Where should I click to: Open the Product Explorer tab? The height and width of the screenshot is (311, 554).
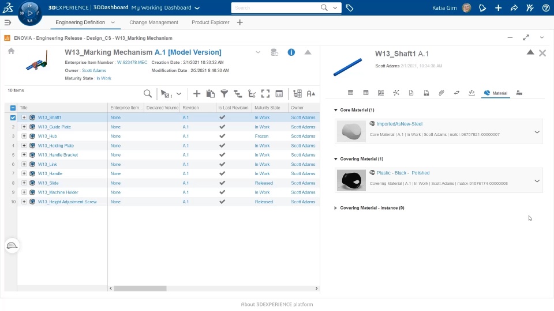pyautogui.click(x=210, y=22)
